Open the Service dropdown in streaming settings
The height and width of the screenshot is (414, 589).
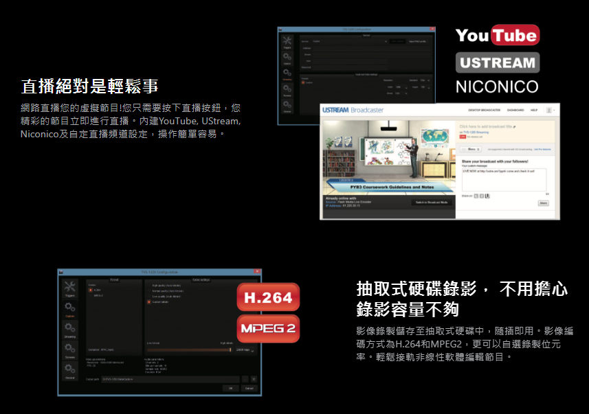pos(349,41)
